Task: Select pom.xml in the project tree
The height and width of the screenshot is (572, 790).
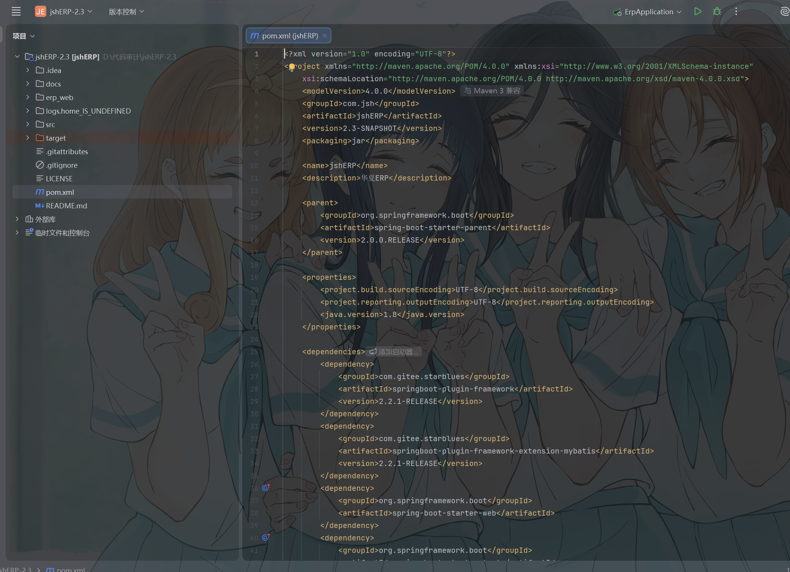Action: [122, 192]
